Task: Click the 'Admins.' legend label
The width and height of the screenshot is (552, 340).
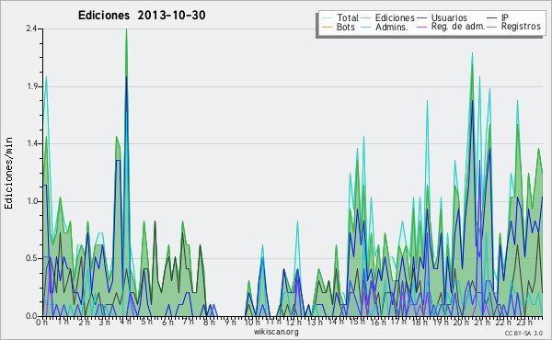Action: (x=392, y=27)
